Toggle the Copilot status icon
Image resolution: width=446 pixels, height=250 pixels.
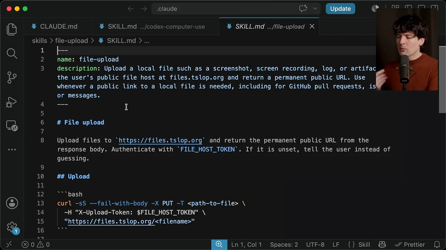pos(382,244)
